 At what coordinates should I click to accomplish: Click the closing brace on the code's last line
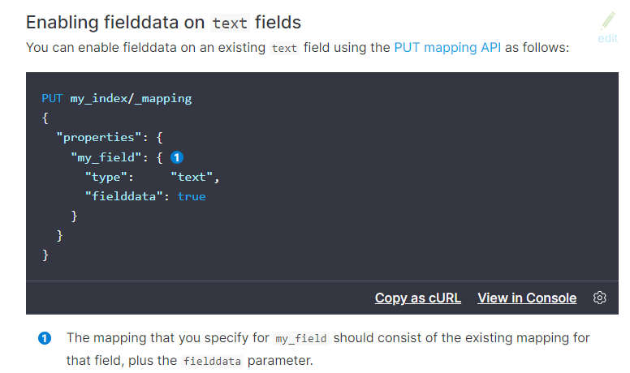click(45, 255)
